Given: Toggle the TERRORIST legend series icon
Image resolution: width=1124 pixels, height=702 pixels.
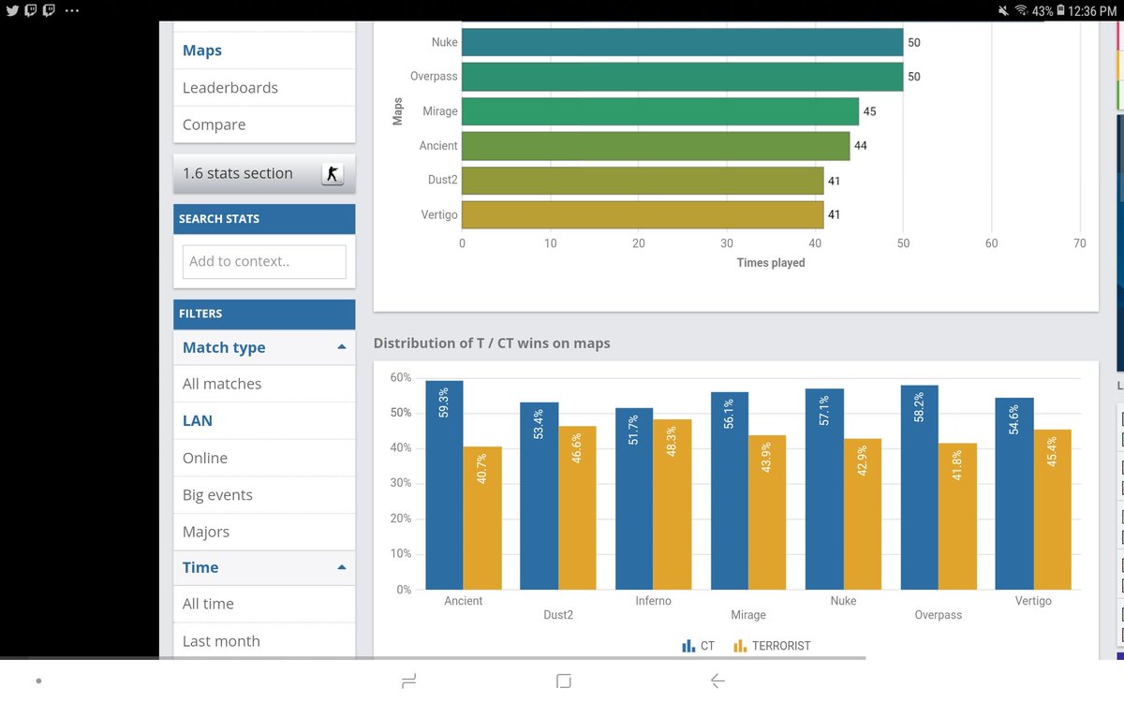Looking at the screenshot, I should point(740,646).
